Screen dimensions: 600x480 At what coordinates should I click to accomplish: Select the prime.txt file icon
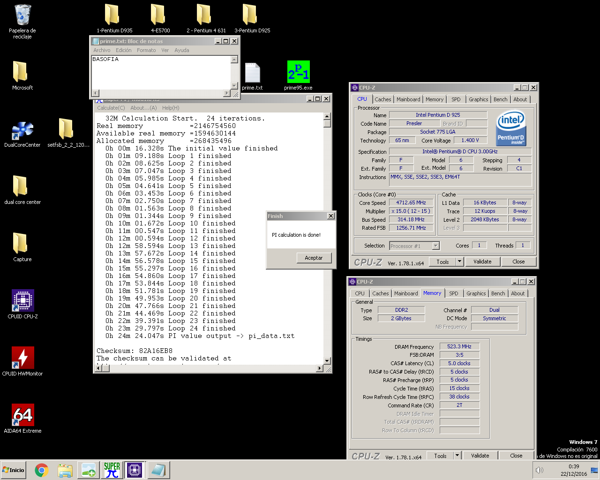point(252,76)
